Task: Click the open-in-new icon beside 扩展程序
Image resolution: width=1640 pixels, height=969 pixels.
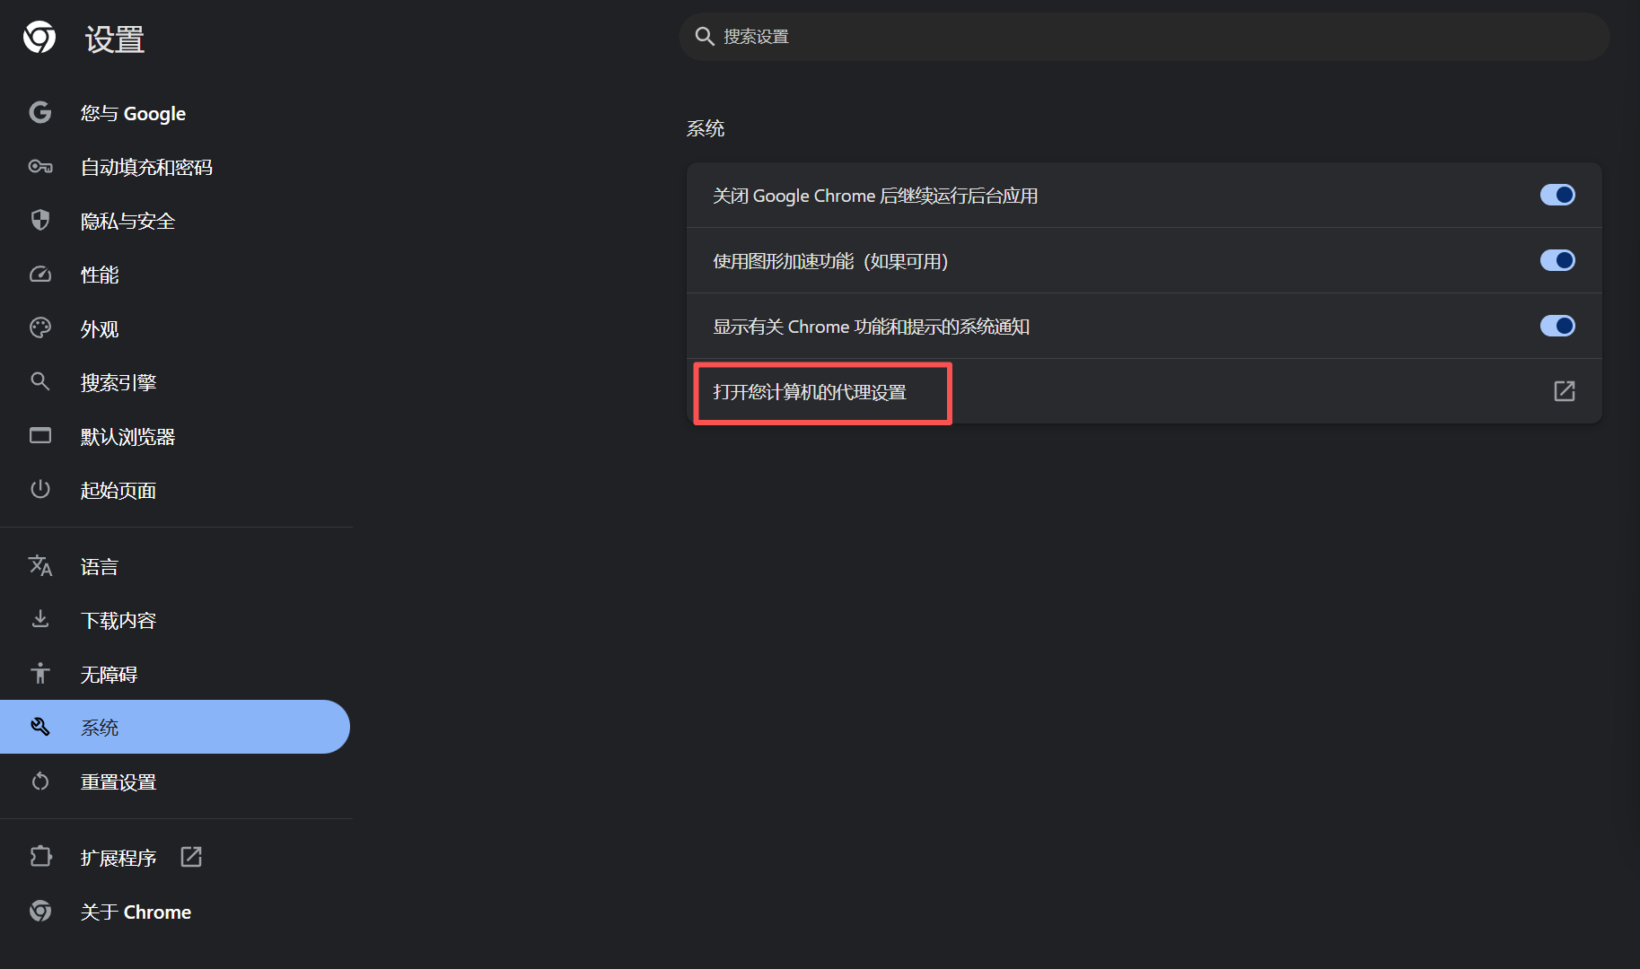Action: click(191, 857)
